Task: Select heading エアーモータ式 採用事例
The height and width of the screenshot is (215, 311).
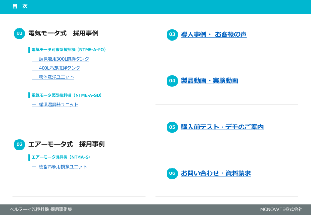Action: pos(67,144)
